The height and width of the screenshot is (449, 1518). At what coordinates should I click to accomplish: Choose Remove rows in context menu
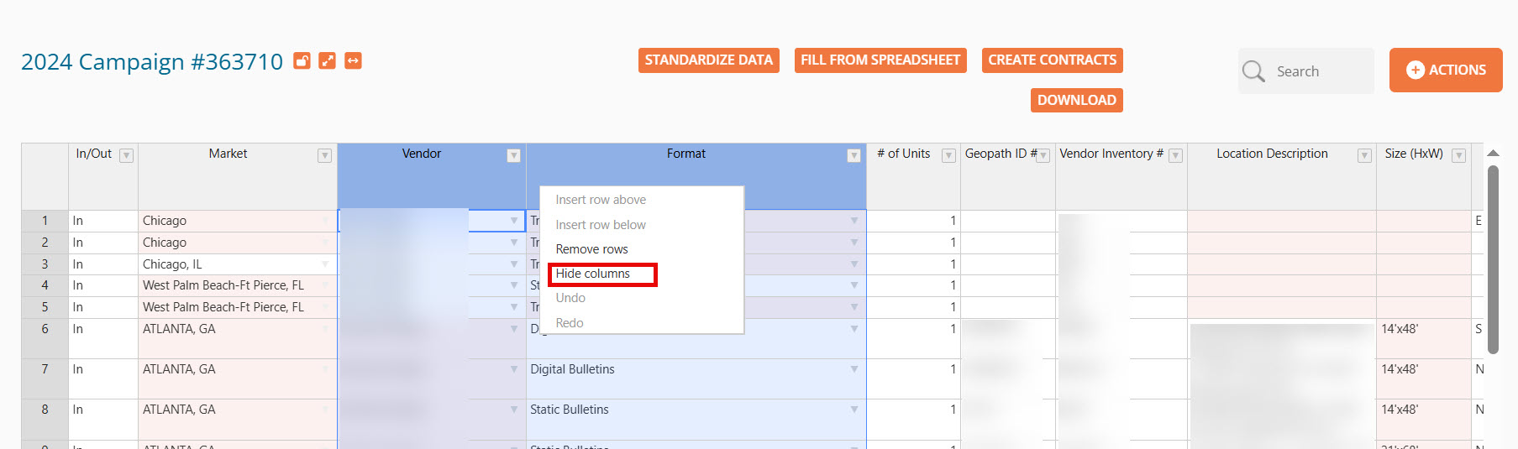(591, 249)
